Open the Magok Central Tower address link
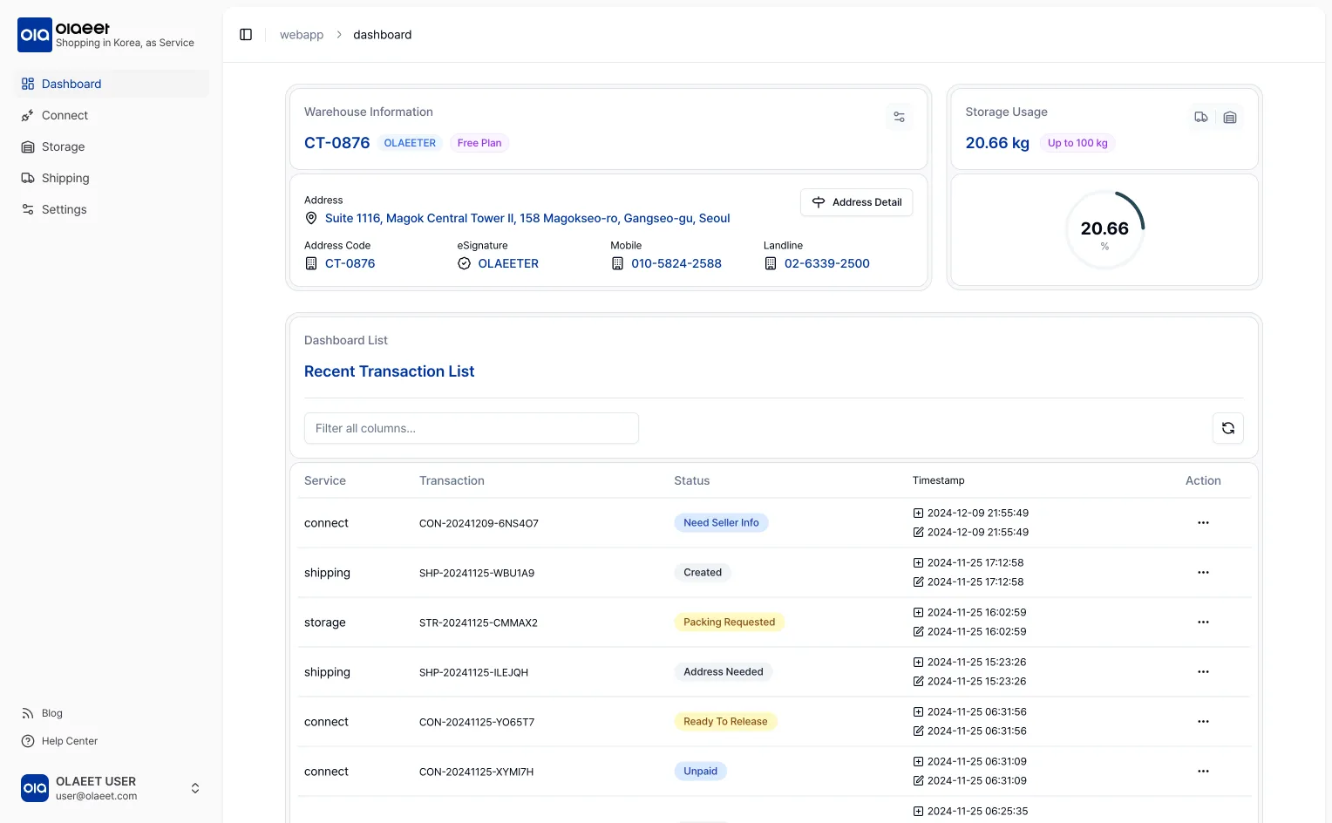 pyautogui.click(x=527, y=218)
